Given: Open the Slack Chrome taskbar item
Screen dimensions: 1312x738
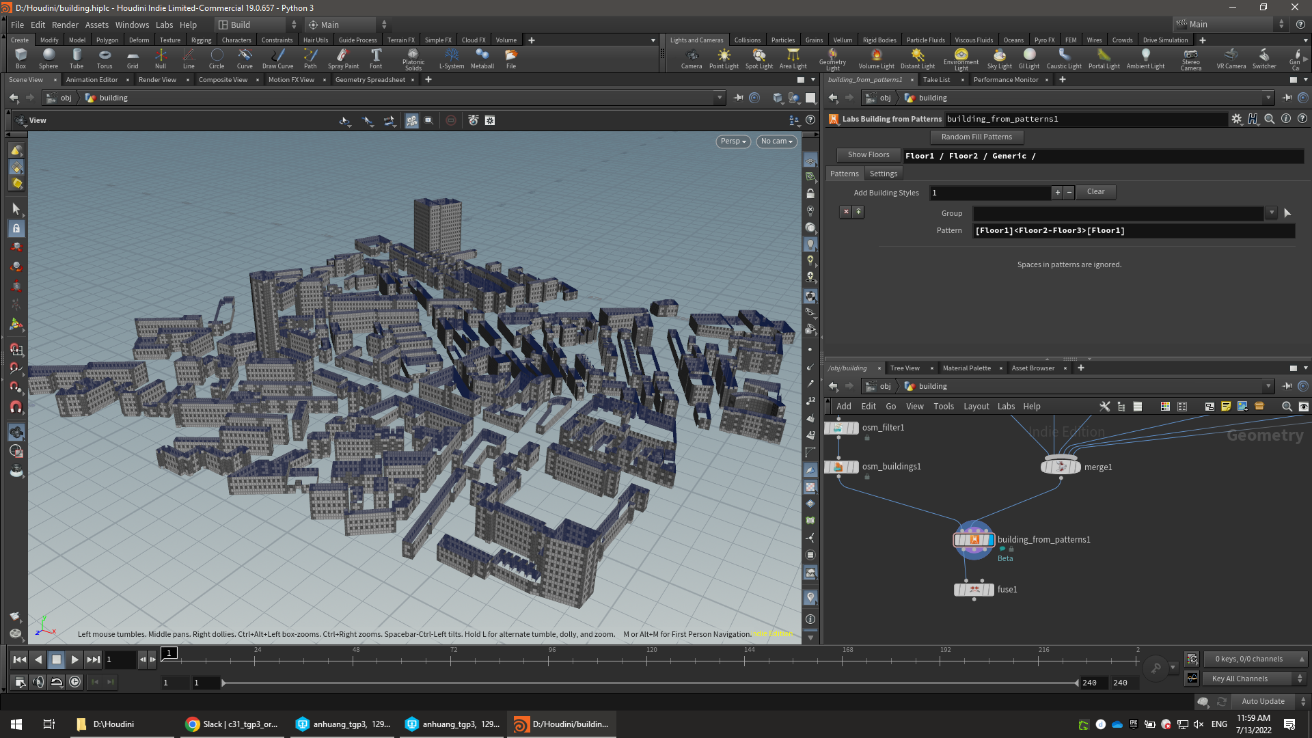Looking at the screenshot, I should (x=232, y=724).
